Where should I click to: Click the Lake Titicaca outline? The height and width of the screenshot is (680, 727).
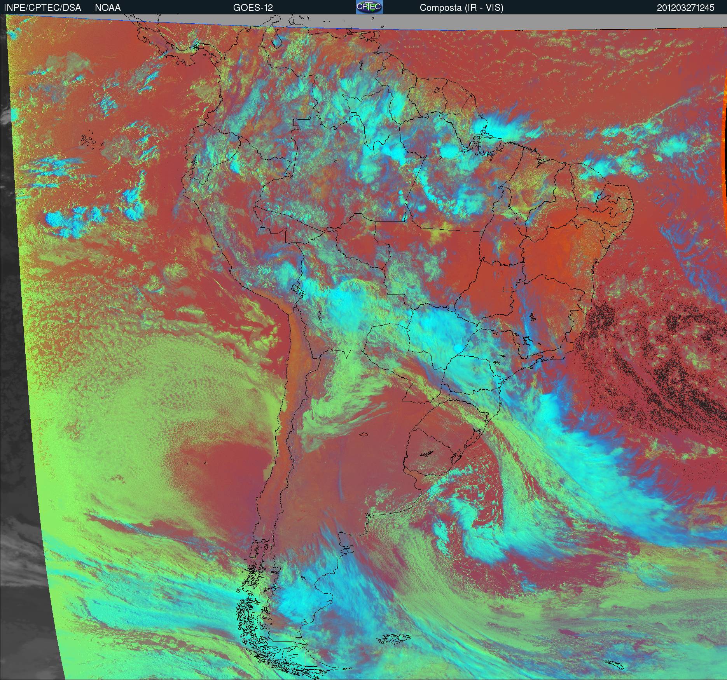pyautogui.click(x=296, y=289)
